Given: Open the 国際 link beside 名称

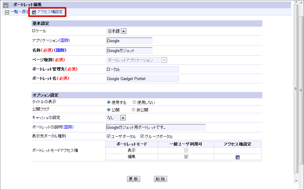Looking at the screenshot, I should 60,50.
